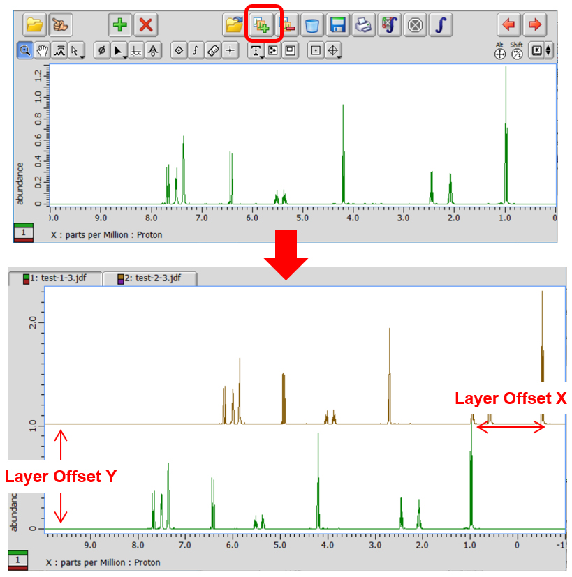Switch to the test-1-3.jdf tab

[x=54, y=278]
